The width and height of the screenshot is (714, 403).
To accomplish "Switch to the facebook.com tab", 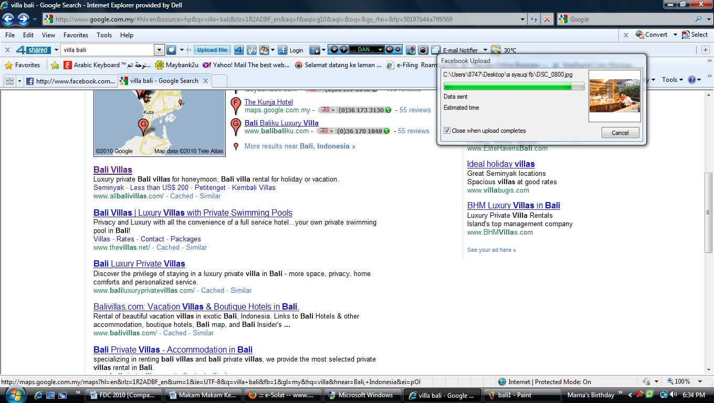I will tap(70, 81).
